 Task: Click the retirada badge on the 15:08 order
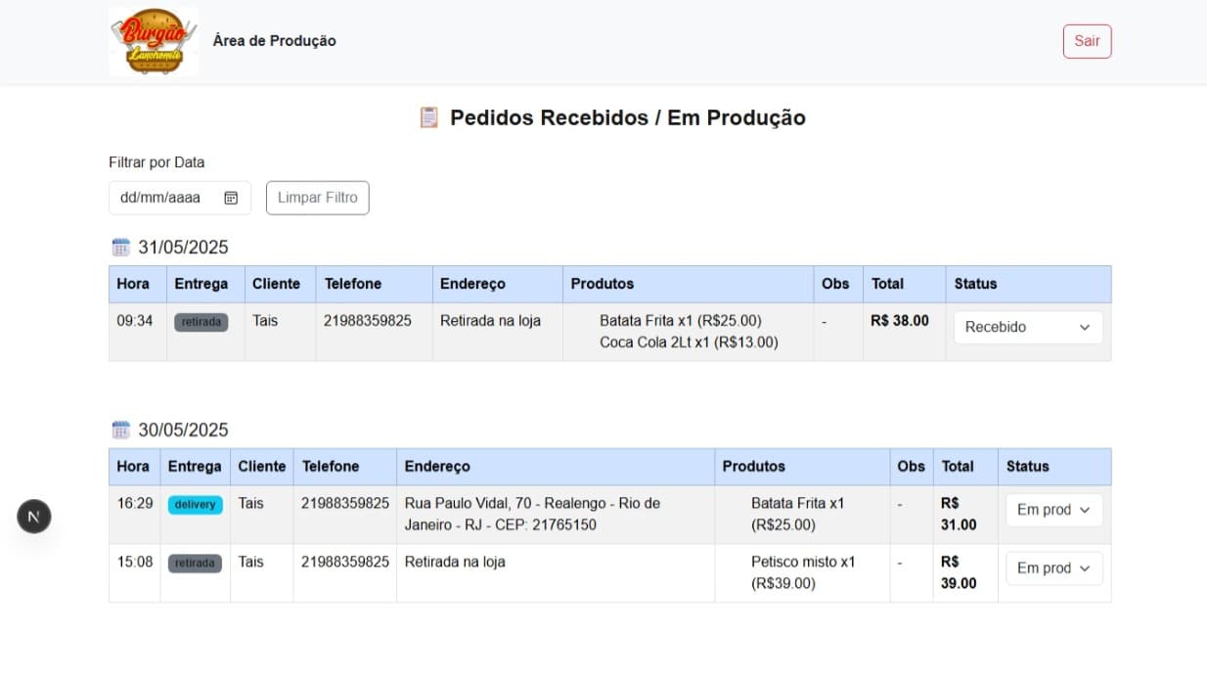(x=195, y=563)
